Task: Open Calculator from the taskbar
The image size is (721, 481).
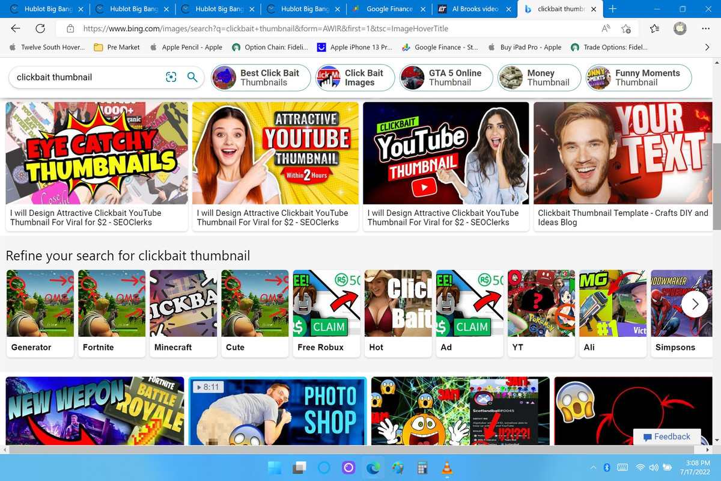Action: click(422, 468)
